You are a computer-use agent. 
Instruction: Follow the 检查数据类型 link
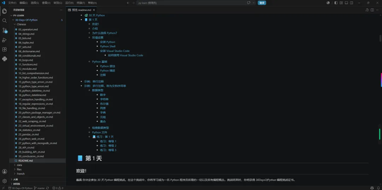pyautogui.click(x=100, y=128)
